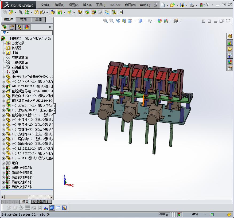
Task: Select the 历史记录 tree item
Action: click(x=18, y=43)
